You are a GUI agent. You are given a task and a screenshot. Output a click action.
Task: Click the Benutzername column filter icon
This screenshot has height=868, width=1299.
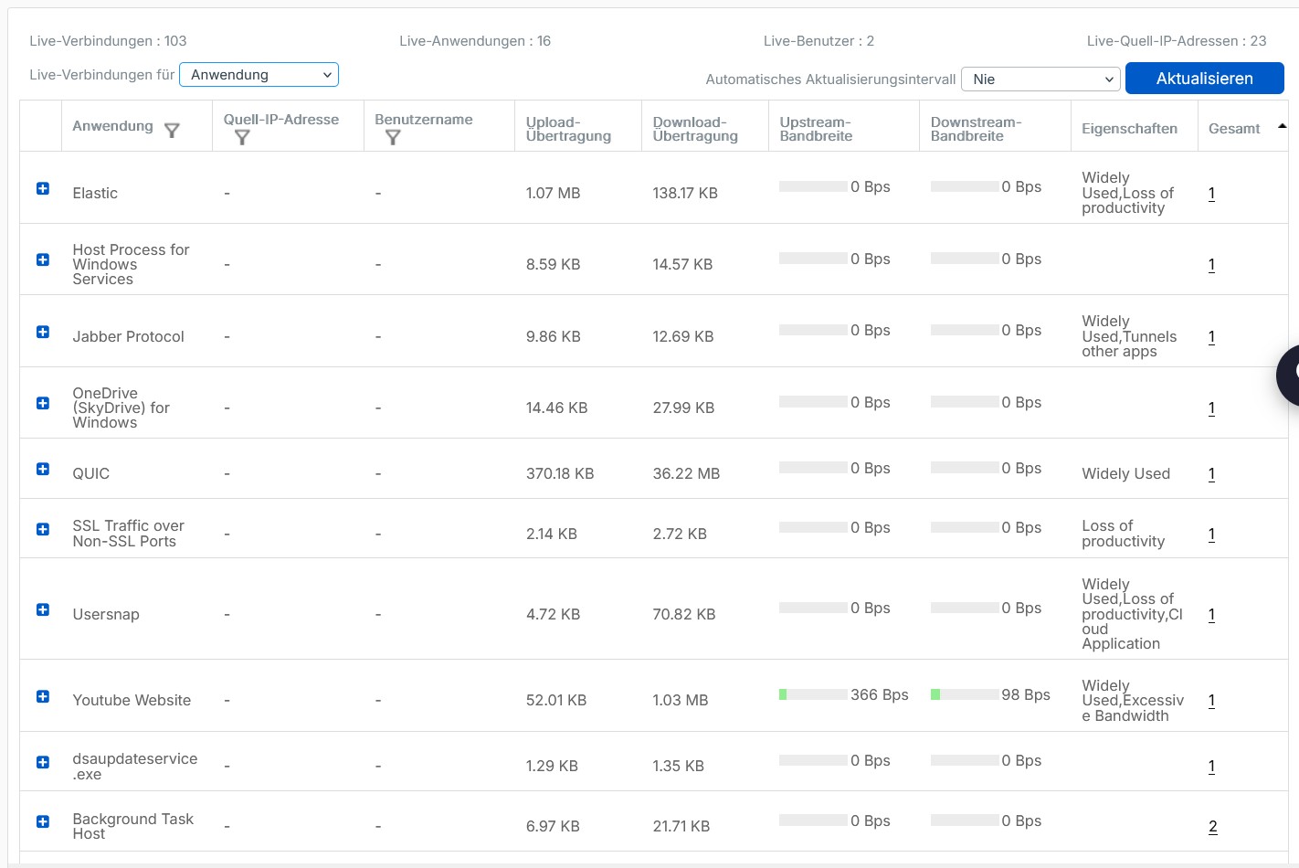[393, 138]
